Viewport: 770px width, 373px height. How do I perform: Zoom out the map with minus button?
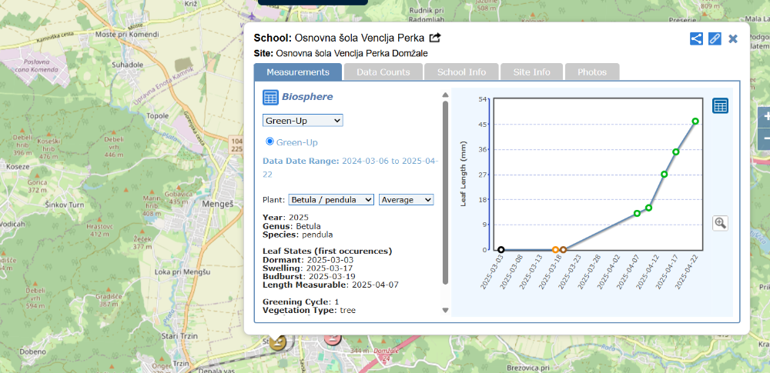(x=764, y=139)
